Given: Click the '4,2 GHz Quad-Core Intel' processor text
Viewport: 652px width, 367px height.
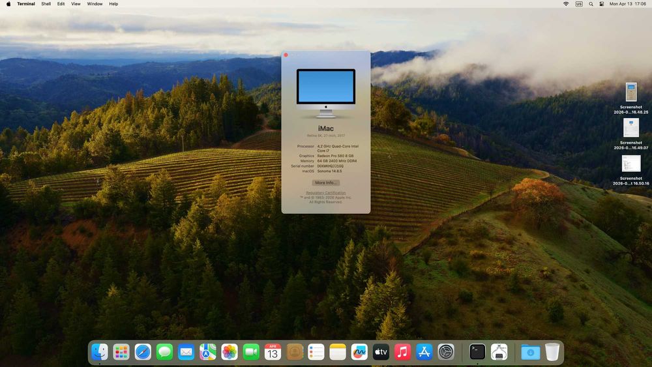Looking at the screenshot, I should pyautogui.click(x=338, y=146).
